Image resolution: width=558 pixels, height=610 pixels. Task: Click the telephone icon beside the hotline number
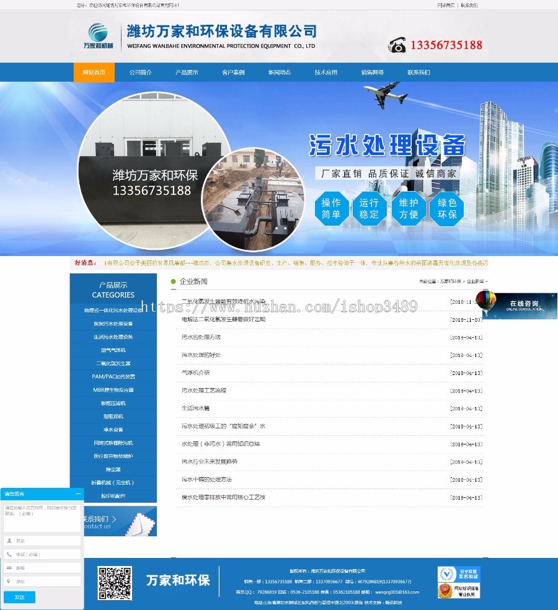click(x=397, y=45)
